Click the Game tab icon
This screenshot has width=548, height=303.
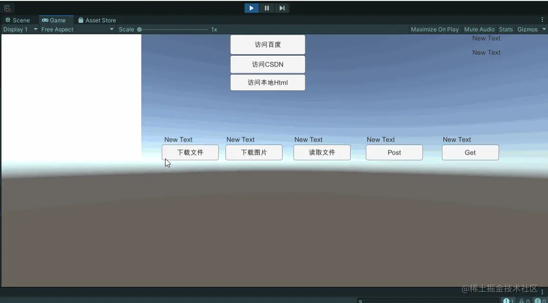tap(44, 20)
